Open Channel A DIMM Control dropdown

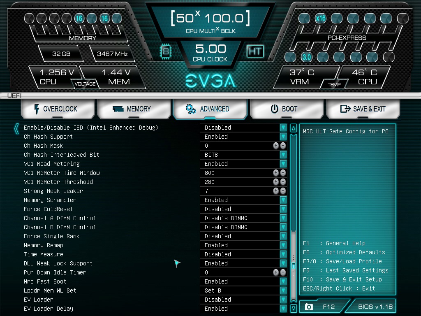[283, 218]
